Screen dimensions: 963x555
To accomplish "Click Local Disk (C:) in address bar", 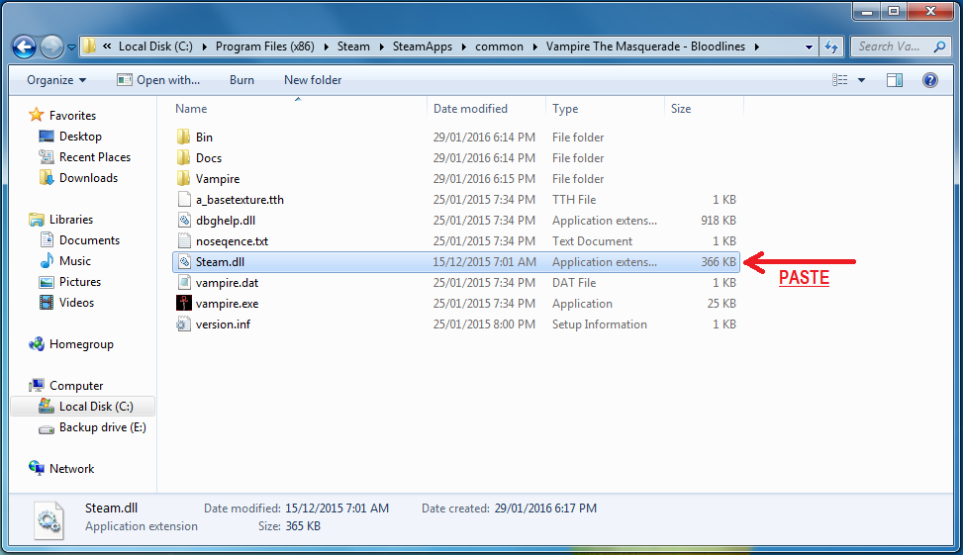I will tap(155, 46).
